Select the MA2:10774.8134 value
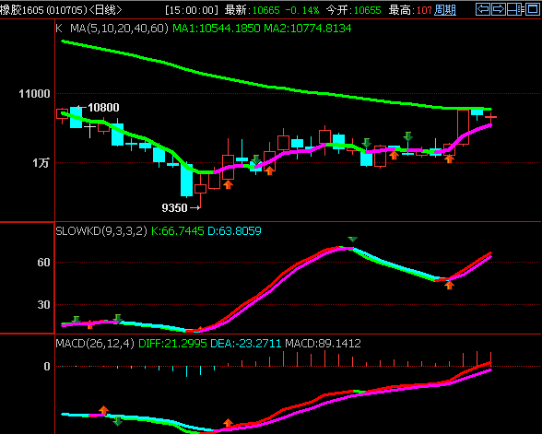This screenshot has width=542, height=434. click(307, 28)
